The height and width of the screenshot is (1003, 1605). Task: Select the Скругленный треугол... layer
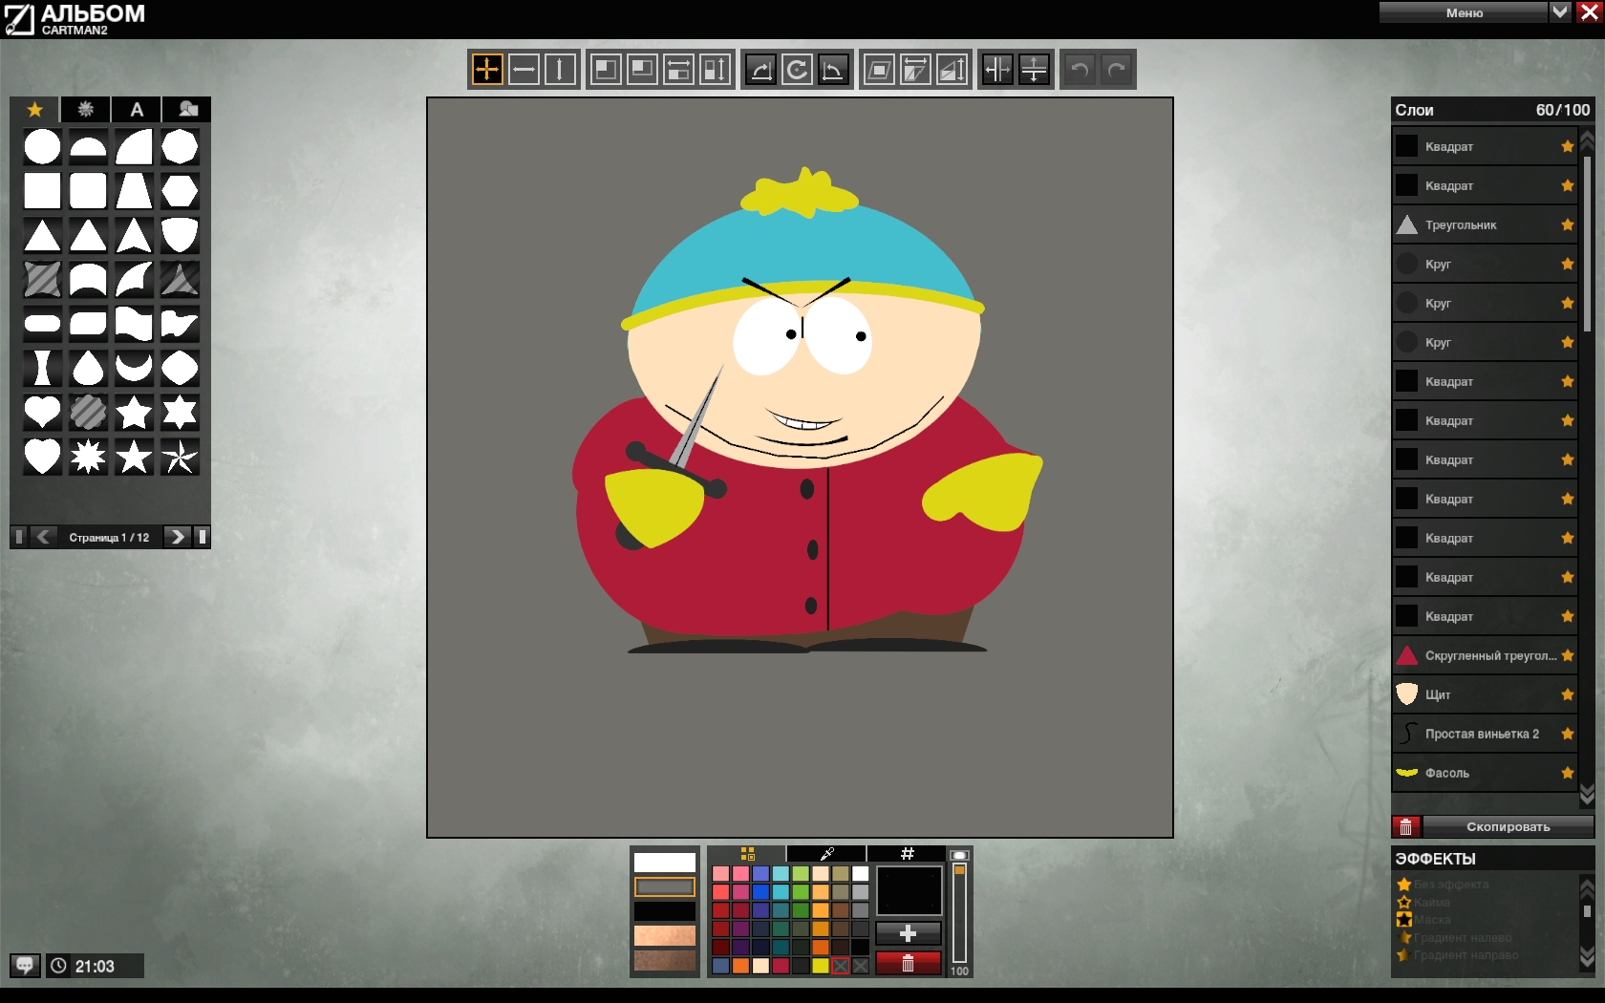click(1485, 655)
